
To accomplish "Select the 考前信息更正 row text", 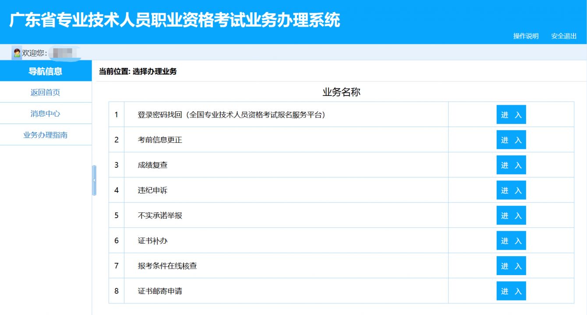I will tap(160, 140).
